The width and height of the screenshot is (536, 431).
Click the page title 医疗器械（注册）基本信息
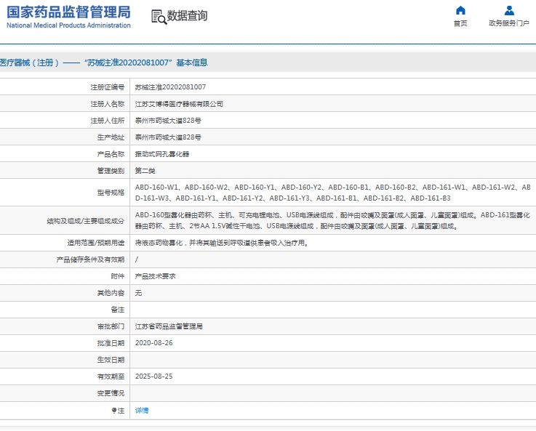click(x=103, y=63)
